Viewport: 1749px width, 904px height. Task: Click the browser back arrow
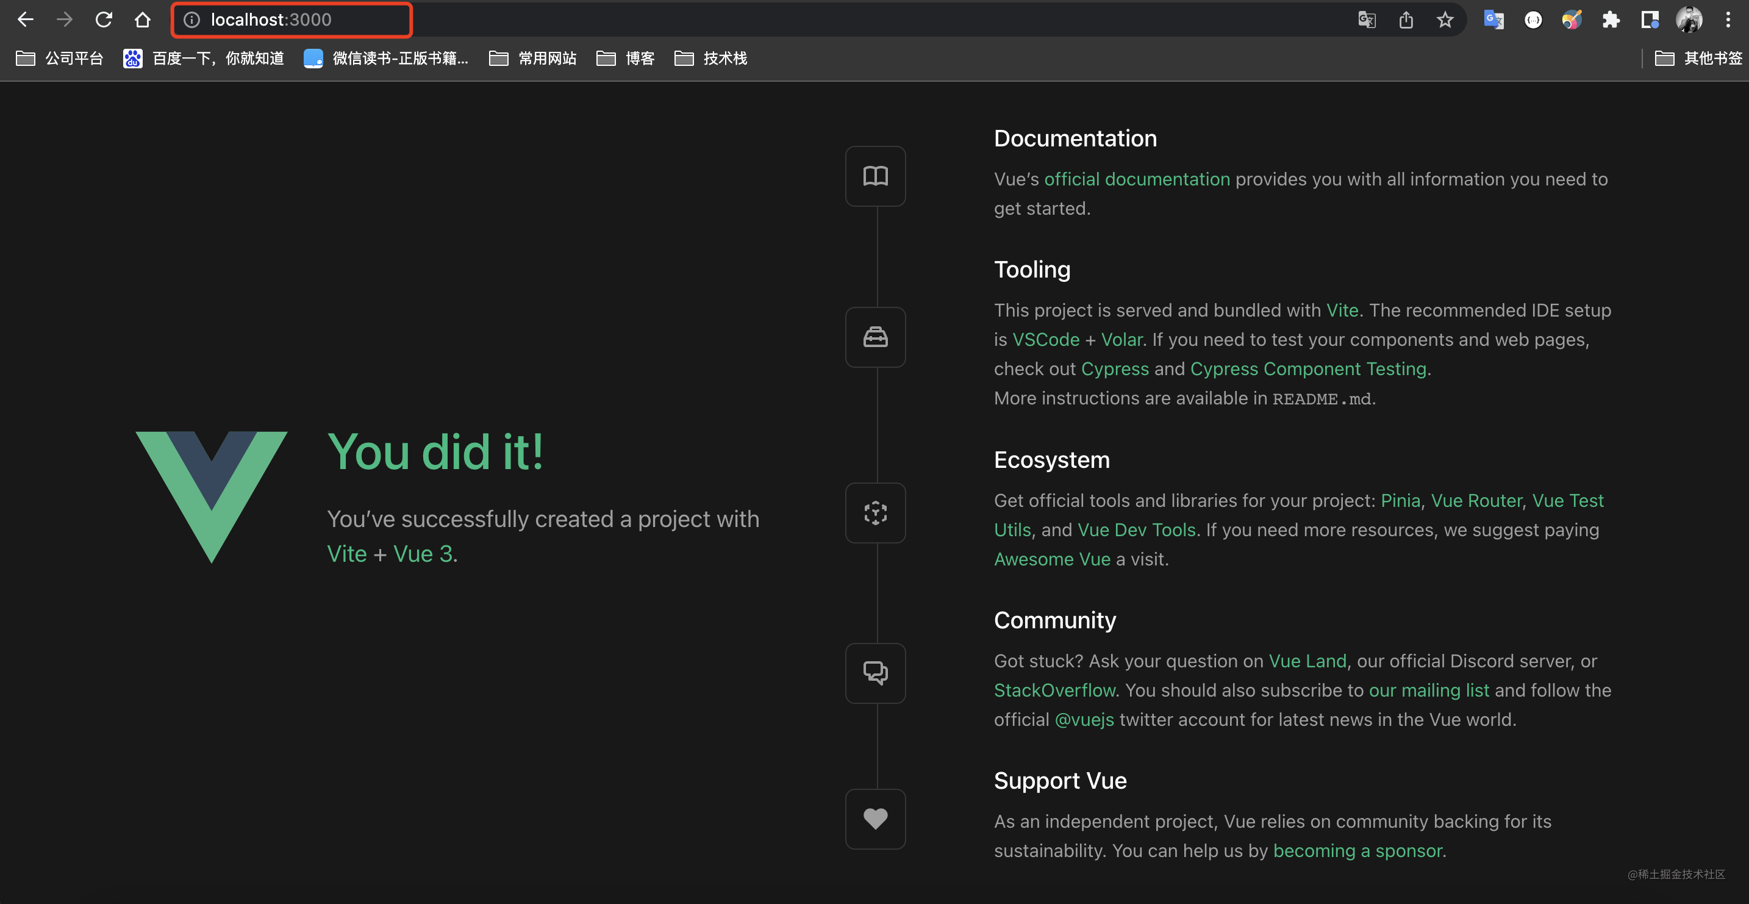pyautogui.click(x=25, y=20)
